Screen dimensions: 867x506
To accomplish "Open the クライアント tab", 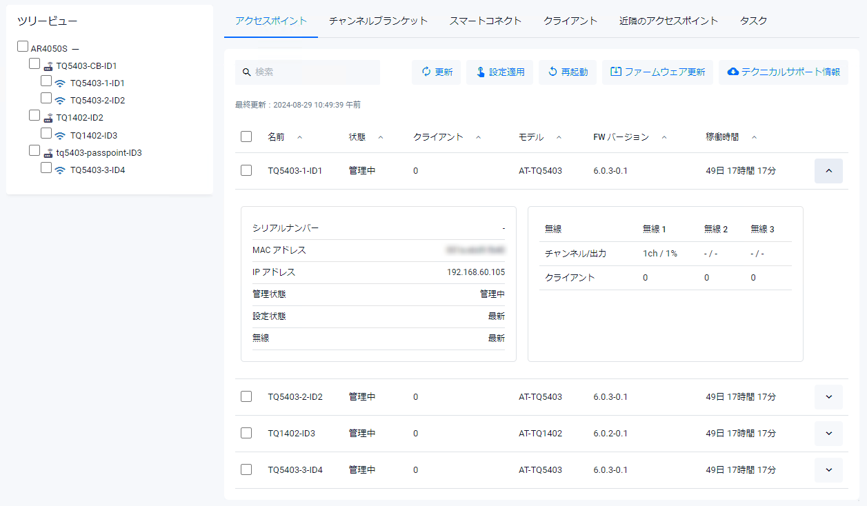I will [x=570, y=21].
